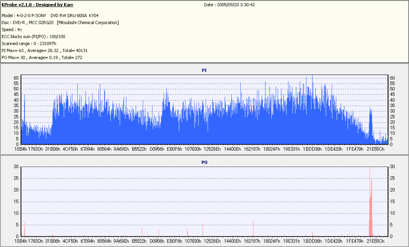This screenshot has width=409, height=247.
Task: Click the KProbe v2.1.0 title text
Action: click(37, 5)
